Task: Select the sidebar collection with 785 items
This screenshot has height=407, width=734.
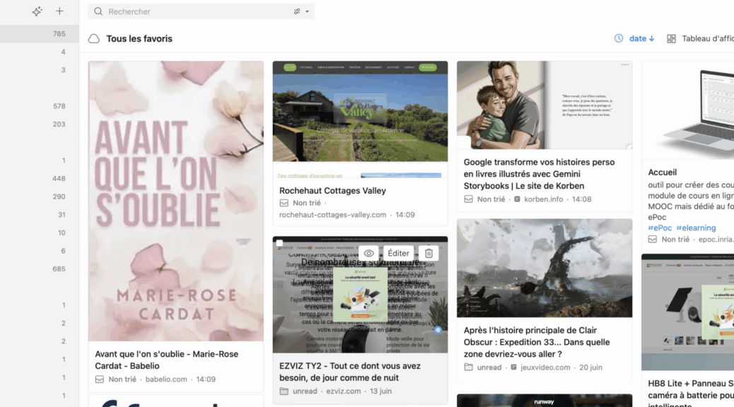Action: 40,34
